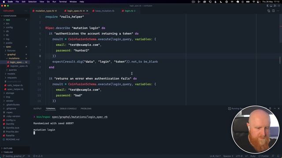
Task: Open the Apple menu
Action: tap(4, 2)
